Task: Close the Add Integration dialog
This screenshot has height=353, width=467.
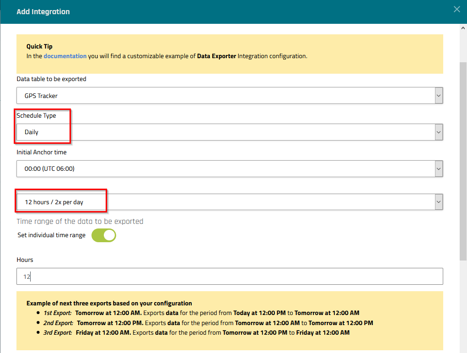Action: (x=456, y=9)
